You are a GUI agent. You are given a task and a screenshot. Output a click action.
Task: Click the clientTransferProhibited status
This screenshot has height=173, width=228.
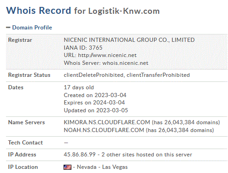[158, 75]
